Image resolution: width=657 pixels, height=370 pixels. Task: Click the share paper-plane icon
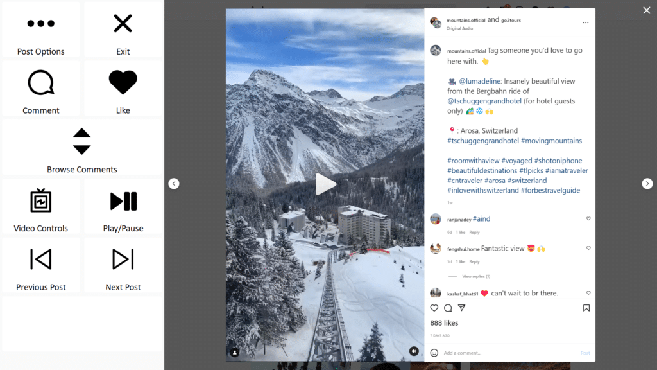click(462, 308)
